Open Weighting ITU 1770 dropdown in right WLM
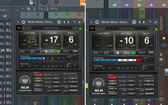The height and width of the screenshot is (105, 168). 112,94
